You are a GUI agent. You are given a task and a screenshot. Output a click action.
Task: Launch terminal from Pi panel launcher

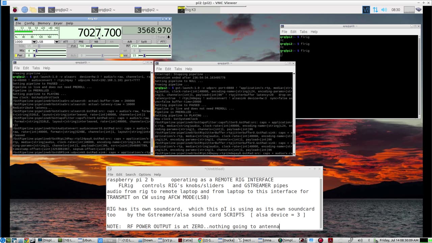41,10
